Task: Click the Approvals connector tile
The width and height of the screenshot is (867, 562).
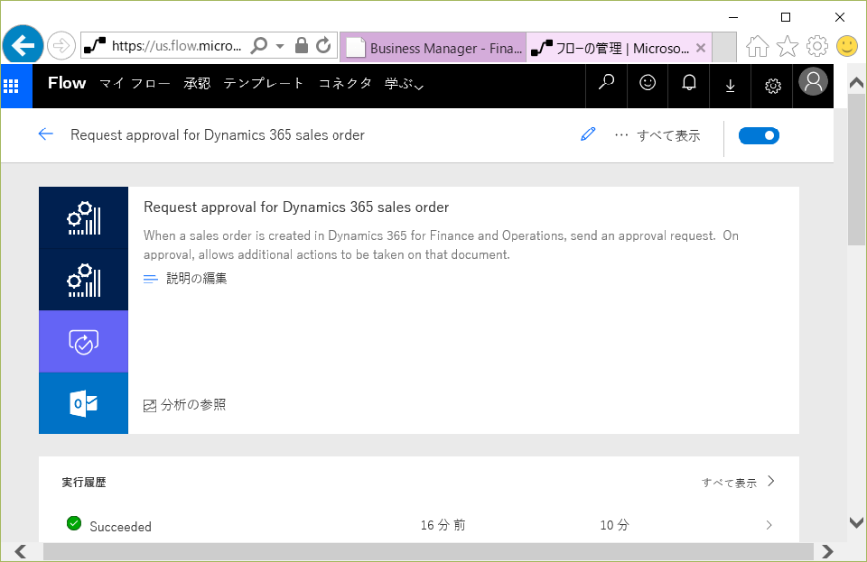Action: coord(83,341)
